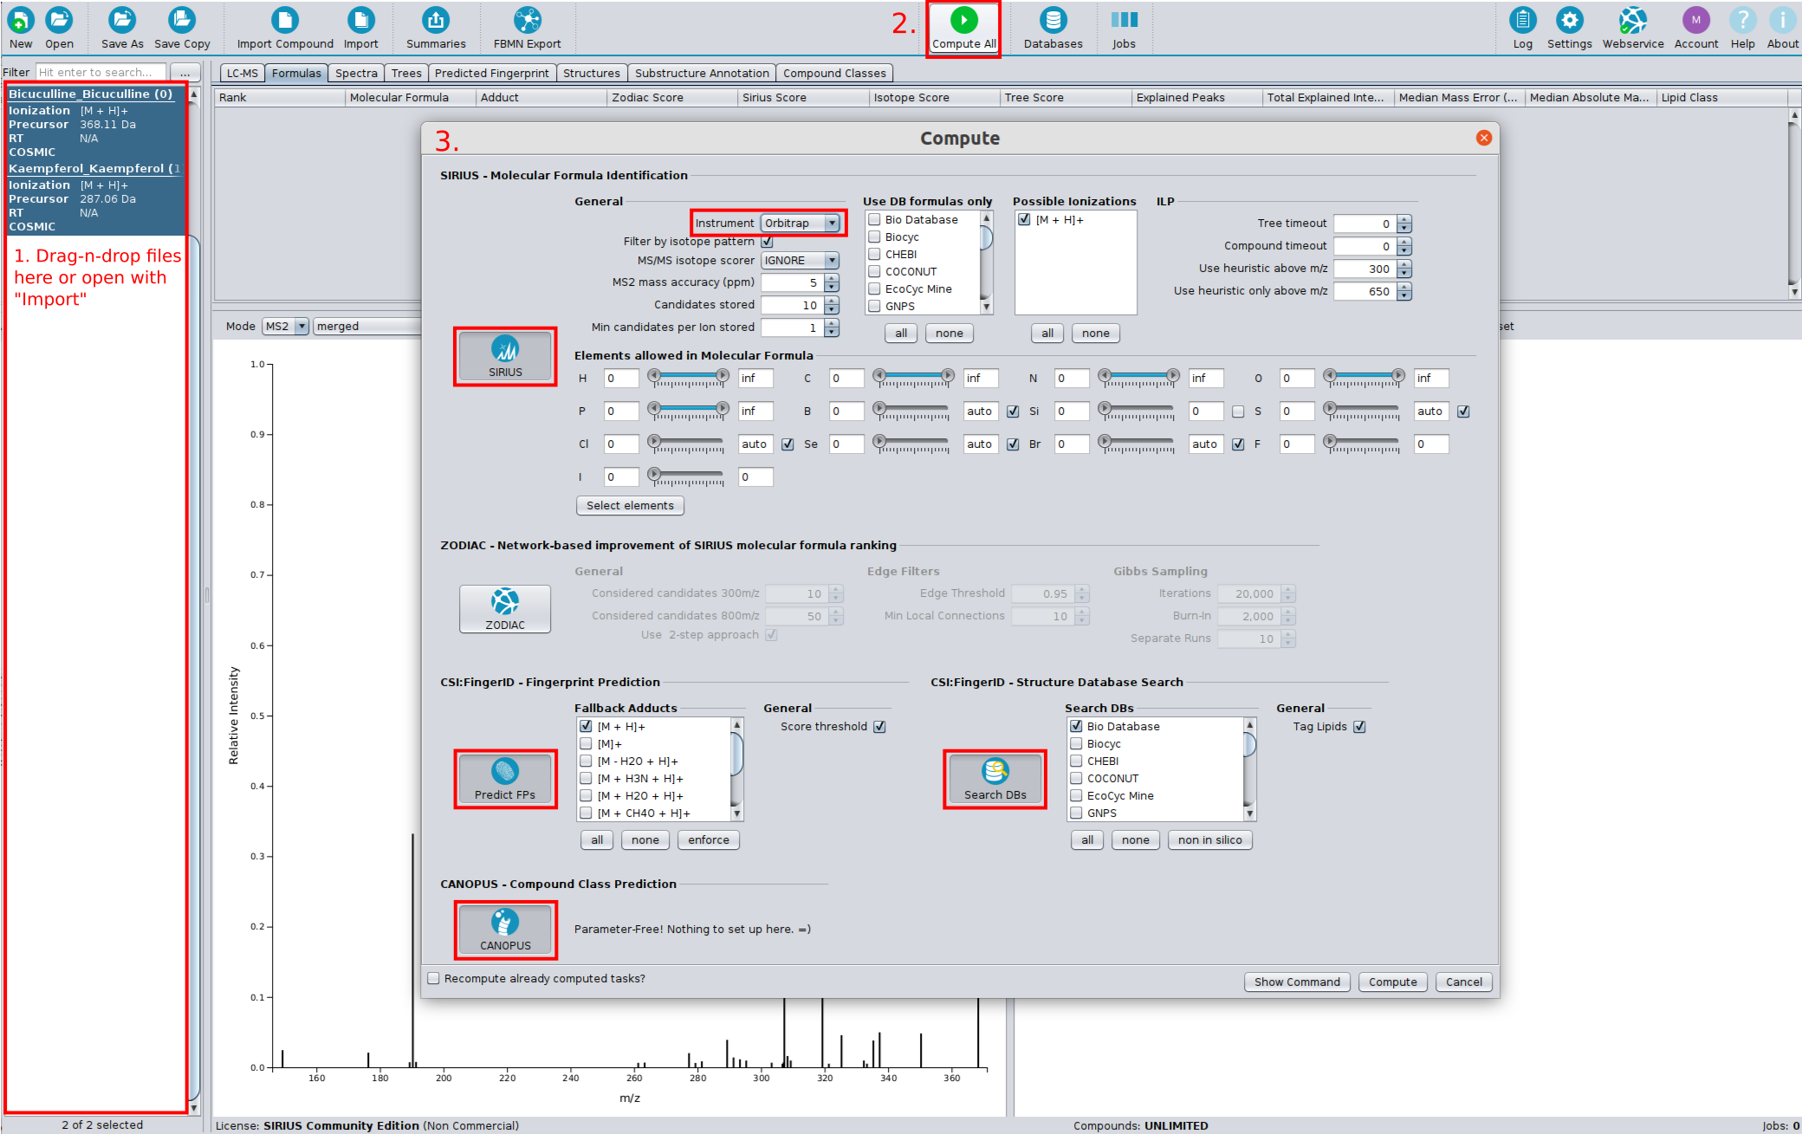Open the Summaries export icon
1802x1134 pixels.
pyautogui.click(x=436, y=20)
